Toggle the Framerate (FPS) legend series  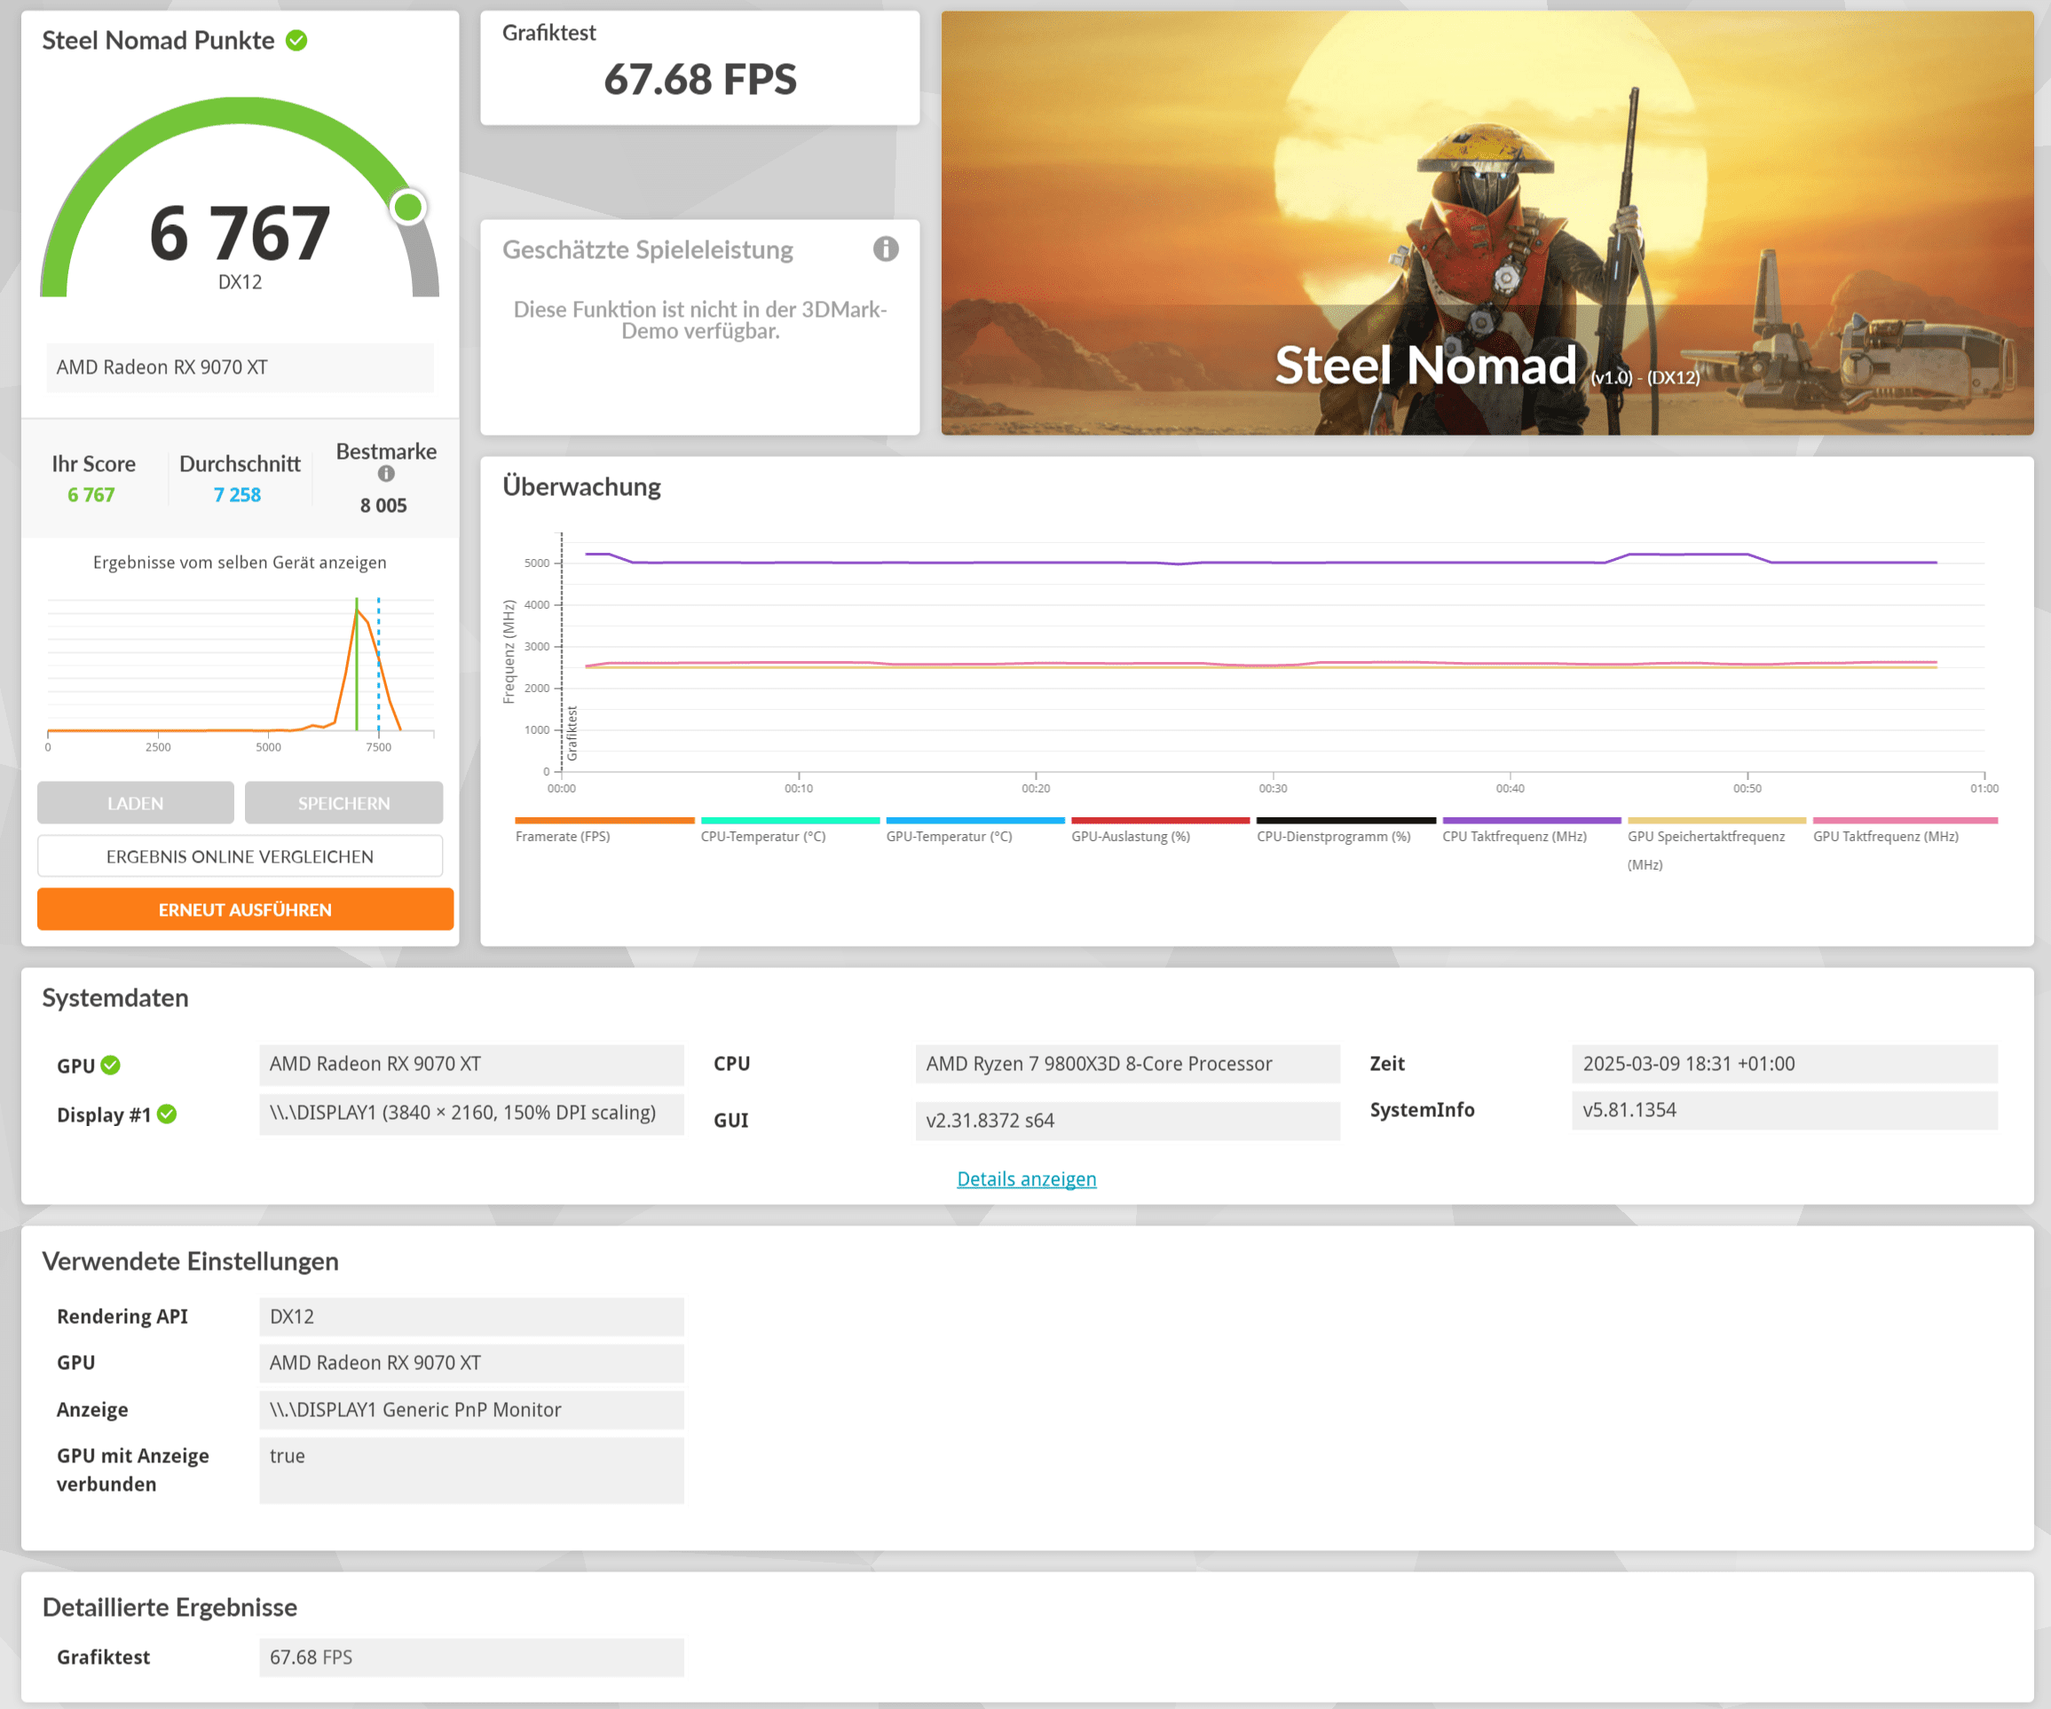(x=563, y=836)
